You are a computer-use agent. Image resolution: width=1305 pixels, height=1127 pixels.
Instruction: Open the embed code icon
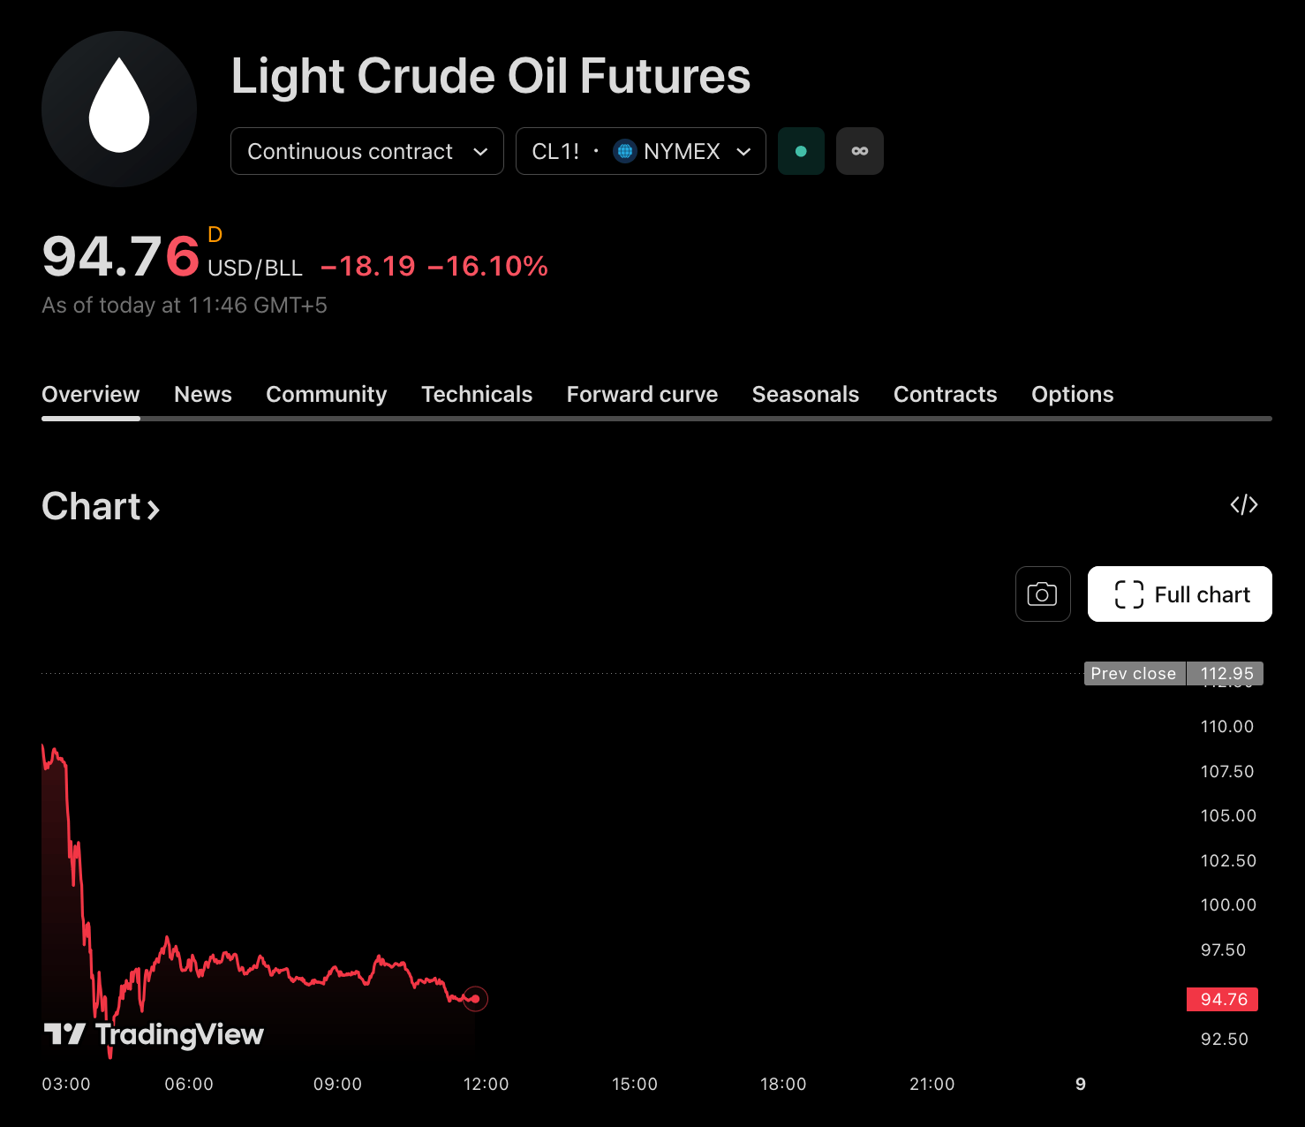1243,504
